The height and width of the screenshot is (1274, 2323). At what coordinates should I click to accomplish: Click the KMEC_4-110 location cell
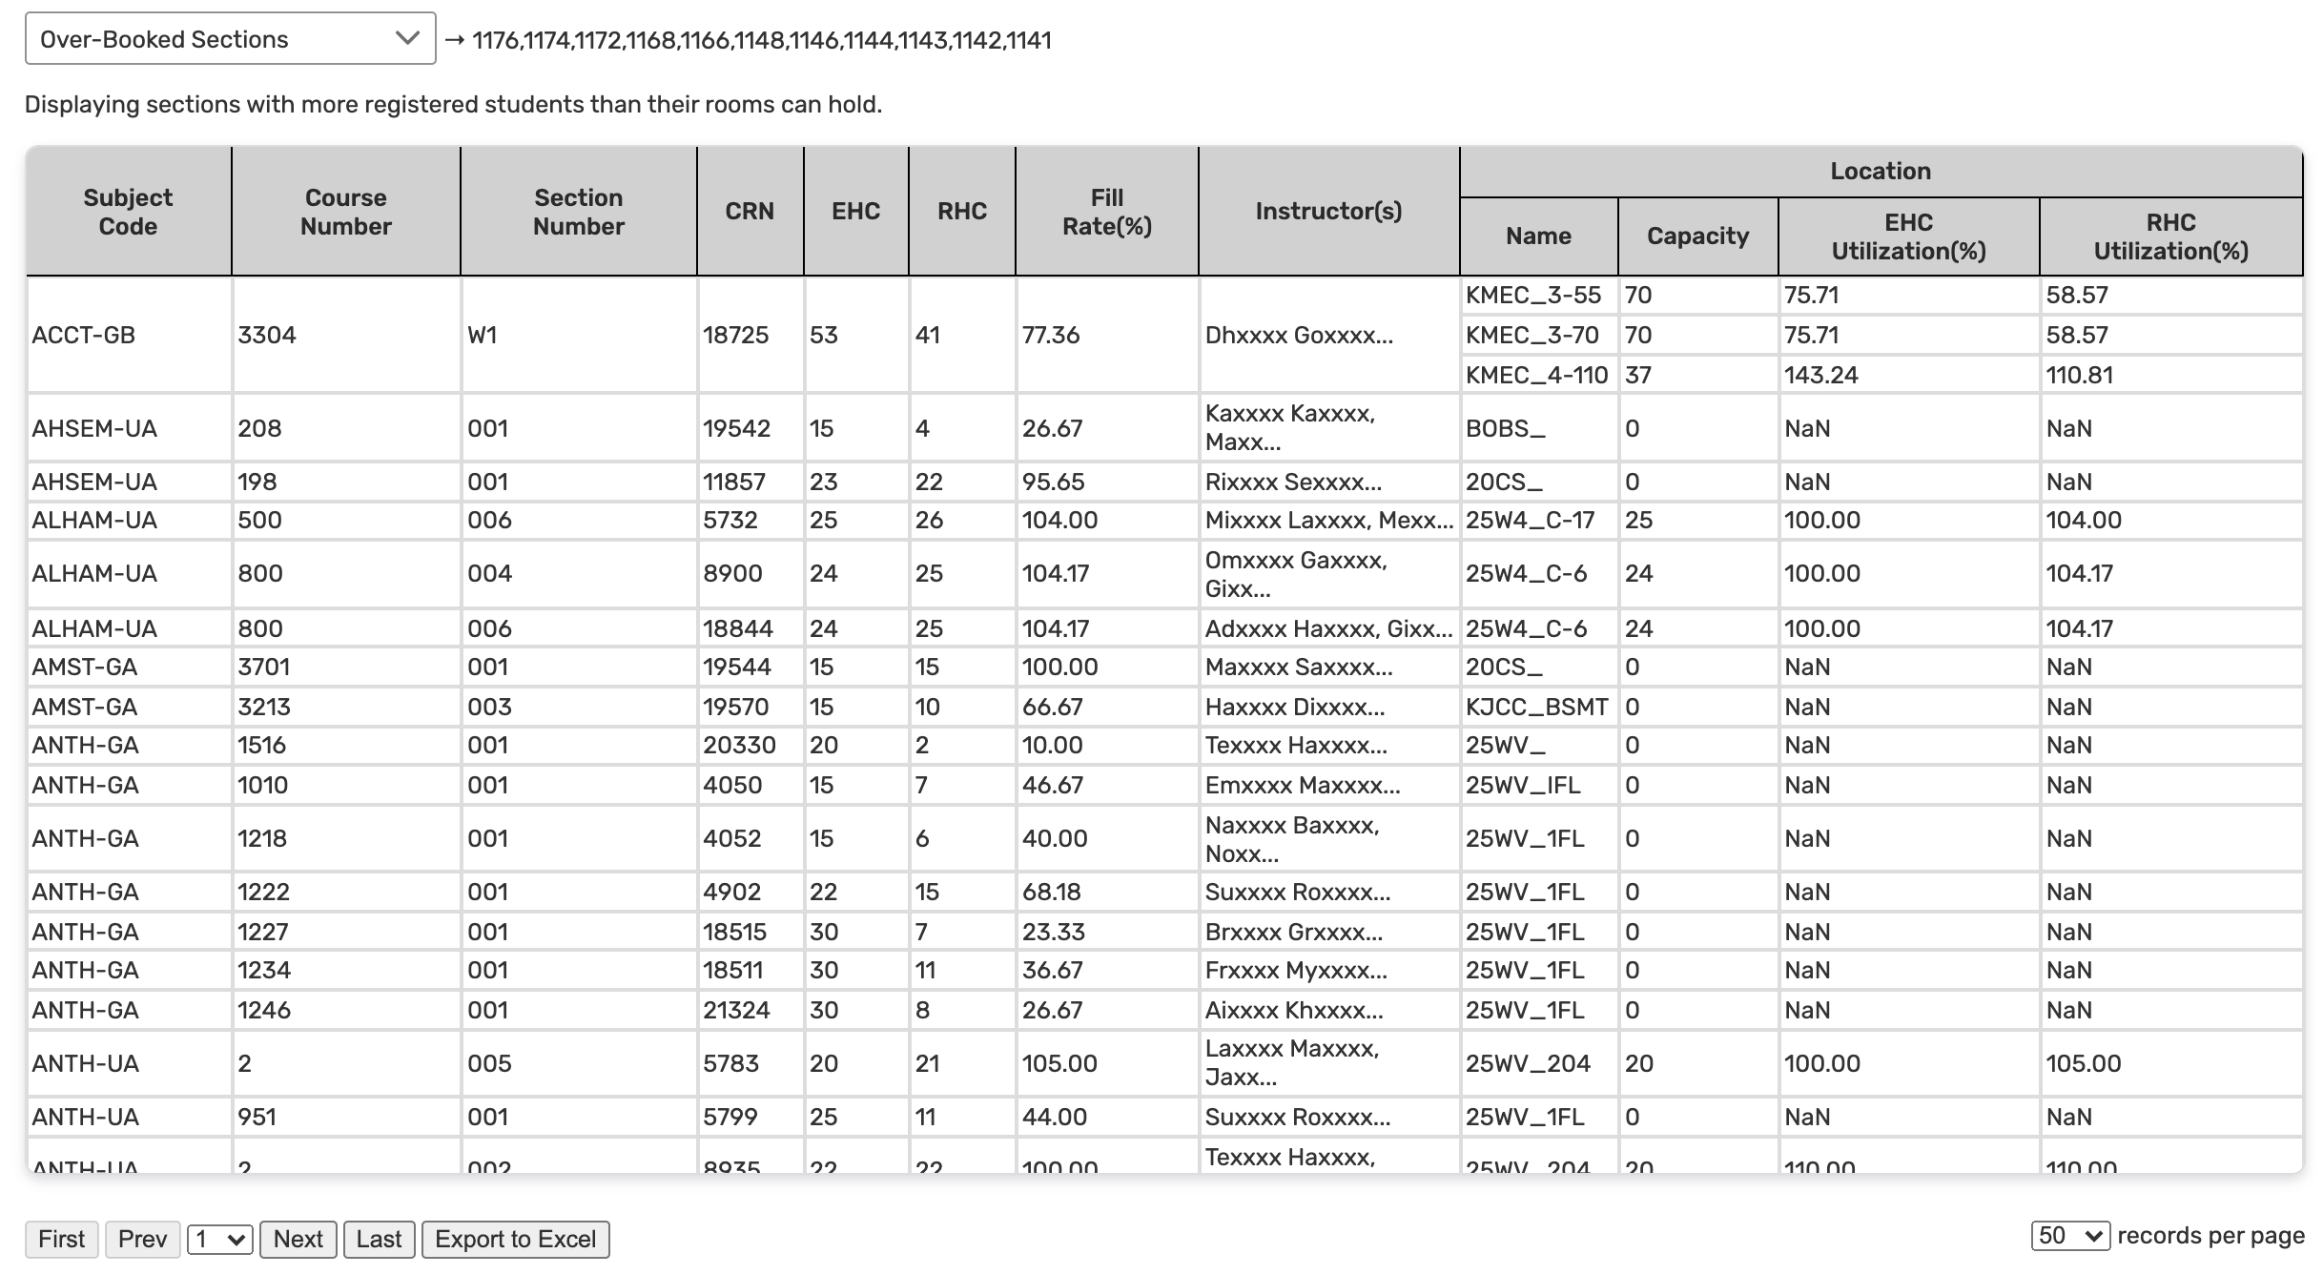pyautogui.click(x=1536, y=375)
